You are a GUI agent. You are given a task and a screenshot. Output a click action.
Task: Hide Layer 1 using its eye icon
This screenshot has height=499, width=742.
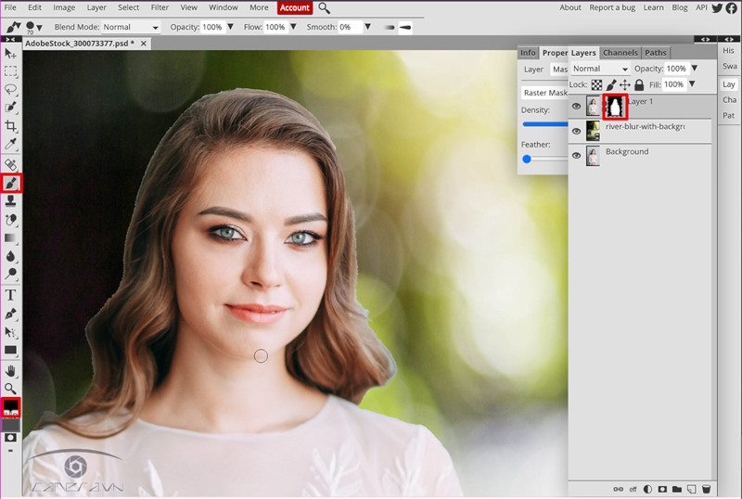coord(577,107)
